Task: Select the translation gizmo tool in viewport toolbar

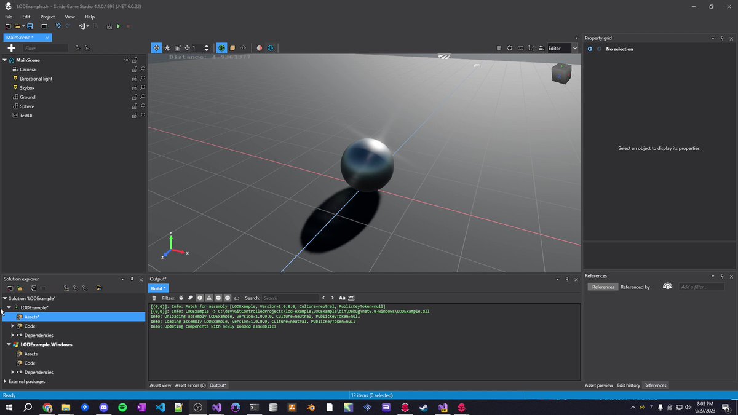Action: [157, 48]
